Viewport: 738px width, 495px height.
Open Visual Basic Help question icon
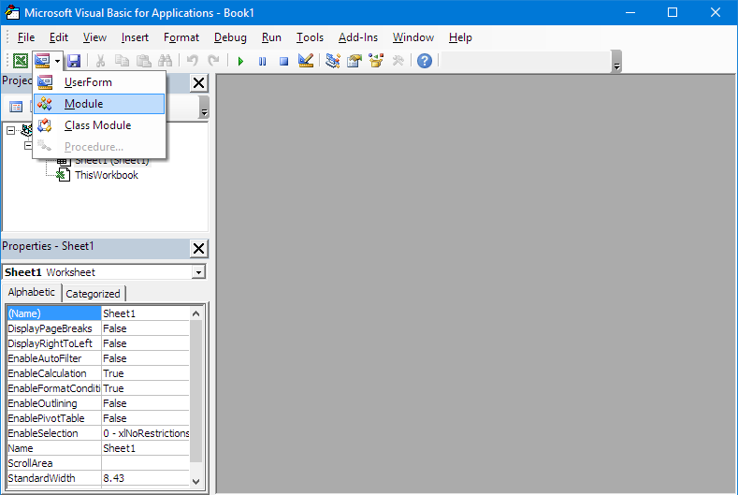click(425, 61)
